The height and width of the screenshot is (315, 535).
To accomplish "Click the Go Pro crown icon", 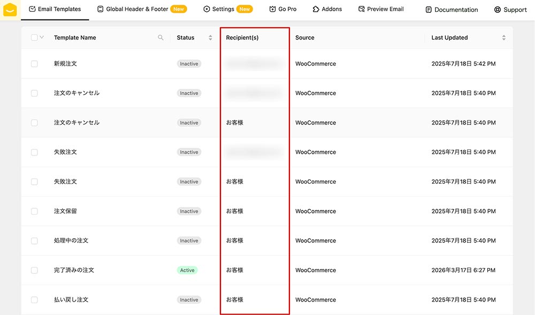I will [x=273, y=10].
